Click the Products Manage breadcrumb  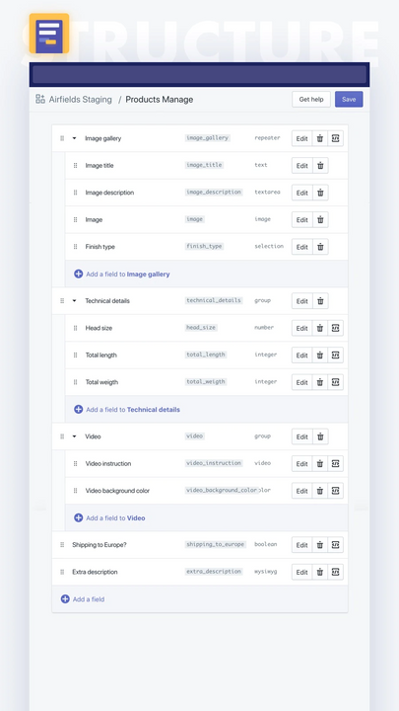pyautogui.click(x=160, y=100)
